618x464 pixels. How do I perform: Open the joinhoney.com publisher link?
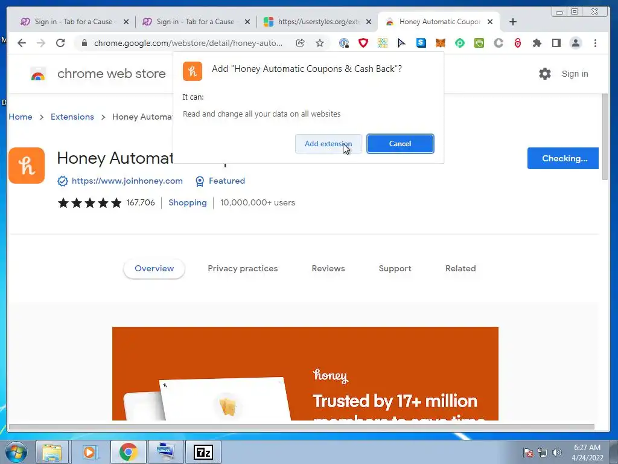(127, 181)
